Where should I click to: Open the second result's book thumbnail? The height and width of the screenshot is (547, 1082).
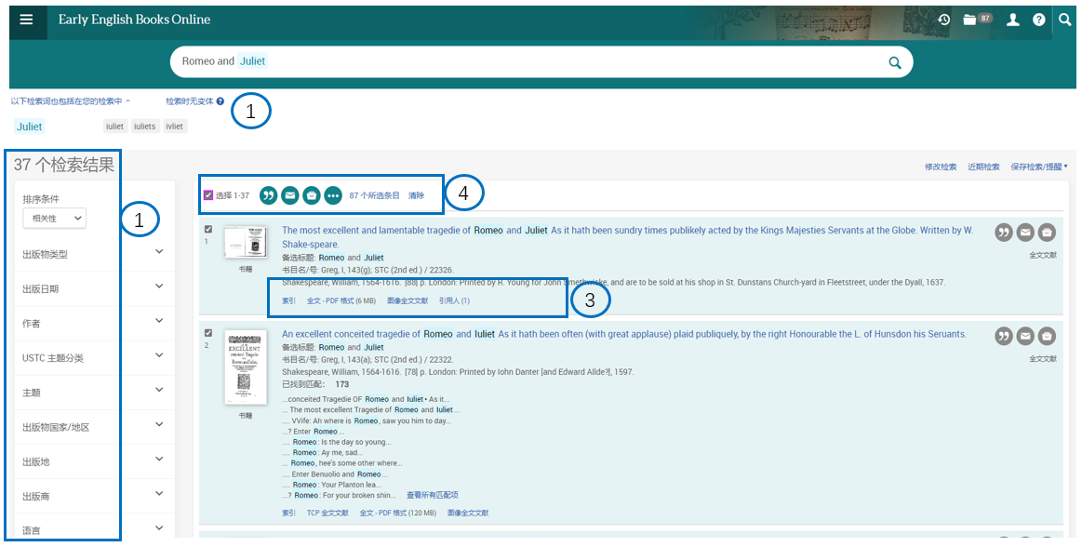(246, 367)
